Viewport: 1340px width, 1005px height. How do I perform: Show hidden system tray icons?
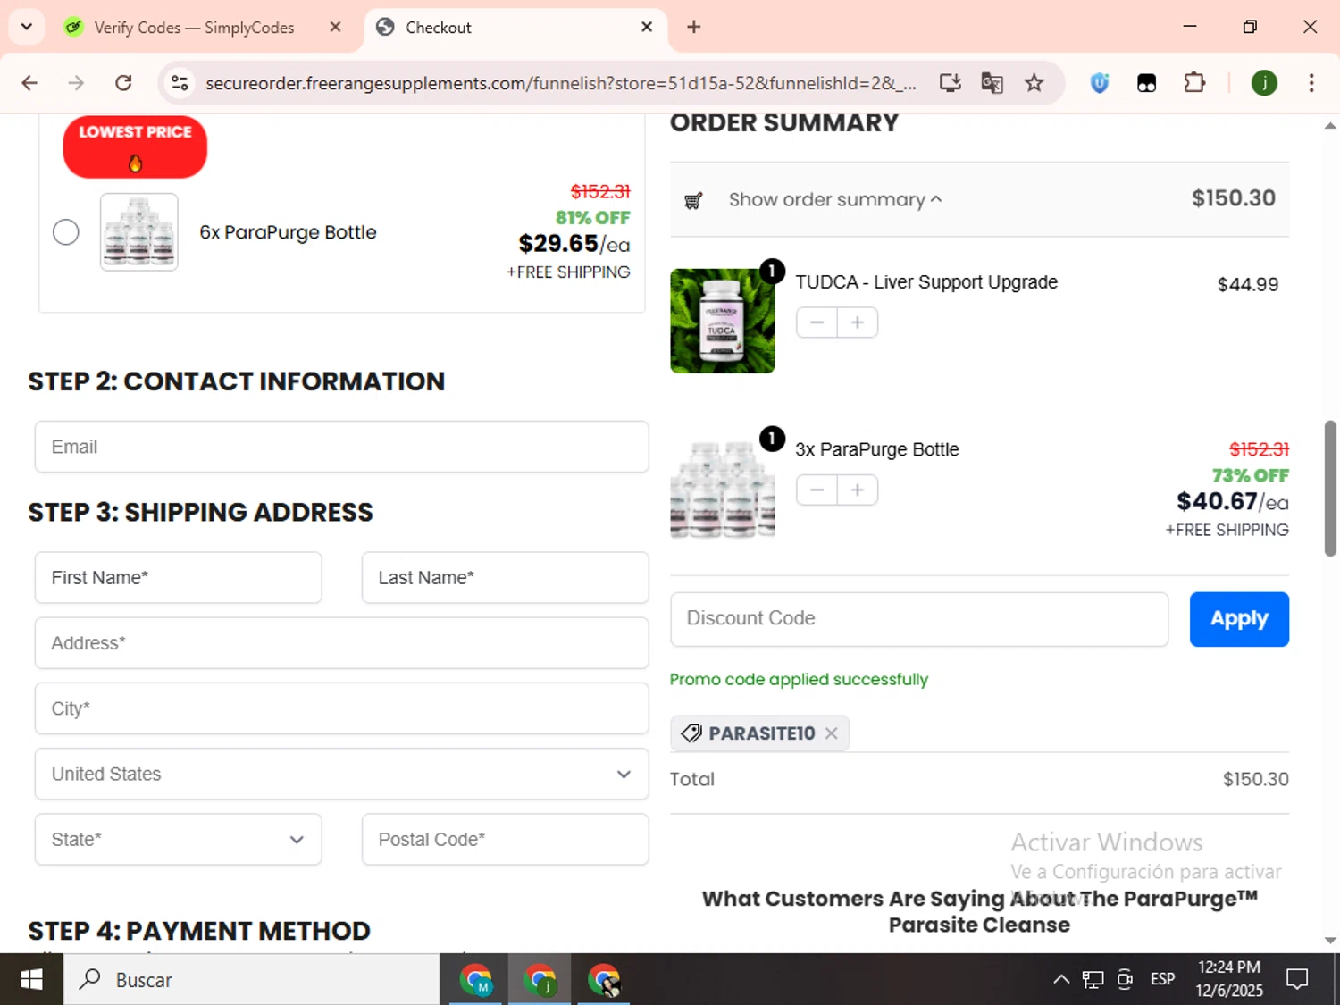click(x=1061, y=979)
